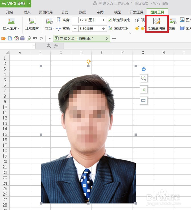Switch to the 开发工具 (Developer) tab
This screenshot has width=191, height=210.
[137, 12]
